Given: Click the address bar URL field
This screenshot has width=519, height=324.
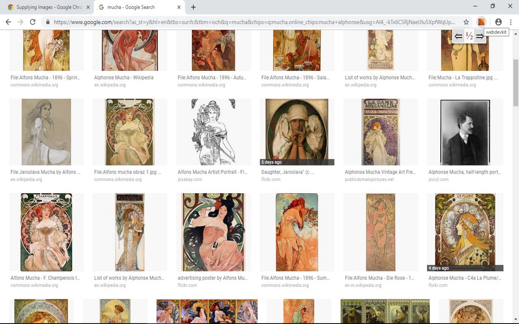Looking at the screenshot, I should tap(254, 22).
